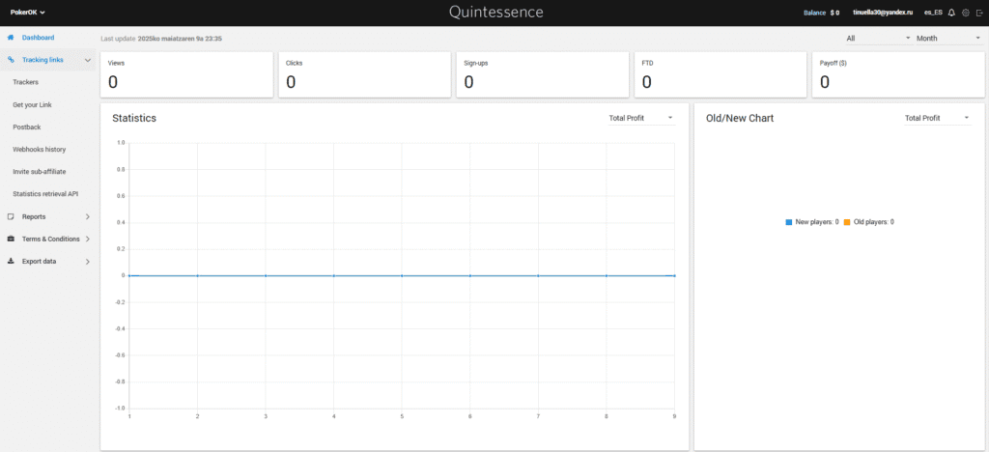
Task: Open the PokerOK brand selector dropdown
Action: coord(28,13)
